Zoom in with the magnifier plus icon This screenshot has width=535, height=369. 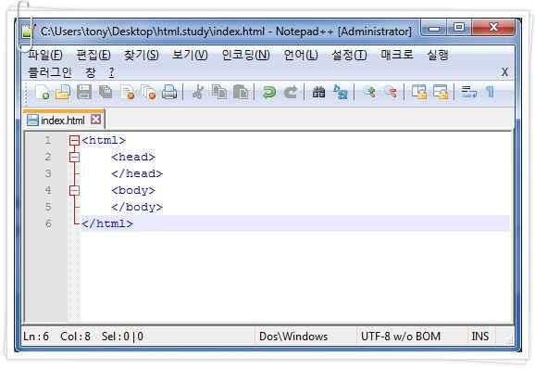pyautogui.click(x=368, y=92)
